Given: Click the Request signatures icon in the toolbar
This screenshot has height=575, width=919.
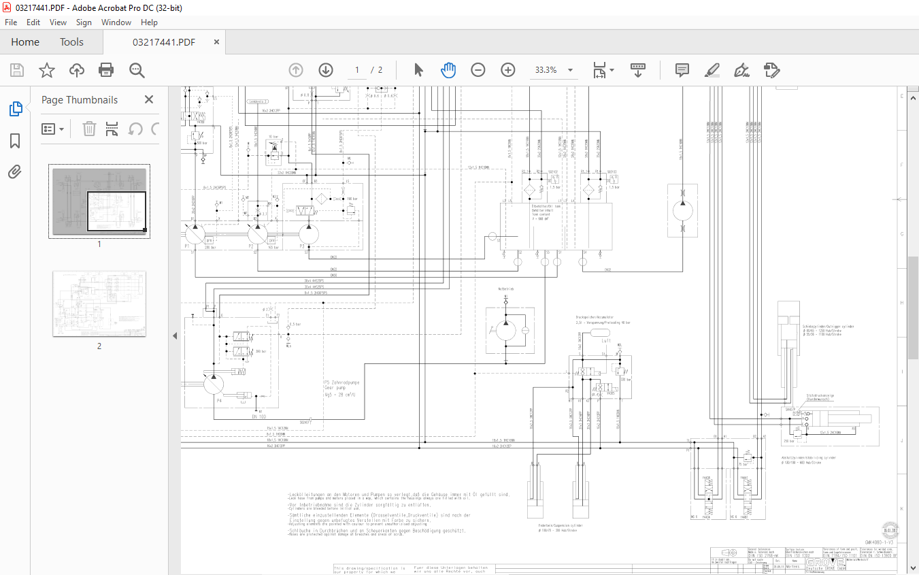Looking at the screenshot, I should [x=771, y=70].
